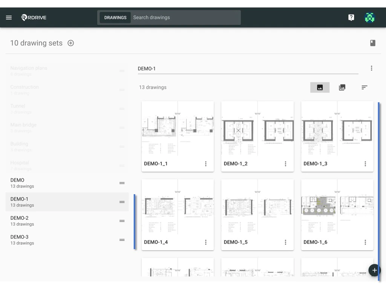Select the DEMO drawing set
This screenshot has width=386, height=289.
click(x=67, y=183)
